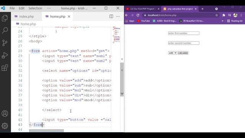This screenshot has width=245, height=138.
Task: Open the media control icon in Chrome
Action: click(x=229, y=15)
